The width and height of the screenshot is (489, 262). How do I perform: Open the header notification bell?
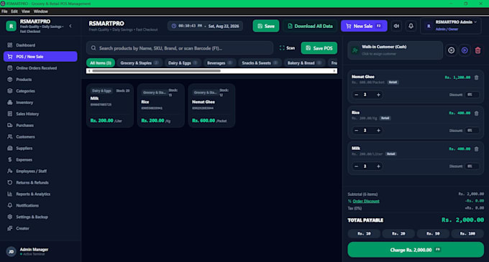click(411, 26)
